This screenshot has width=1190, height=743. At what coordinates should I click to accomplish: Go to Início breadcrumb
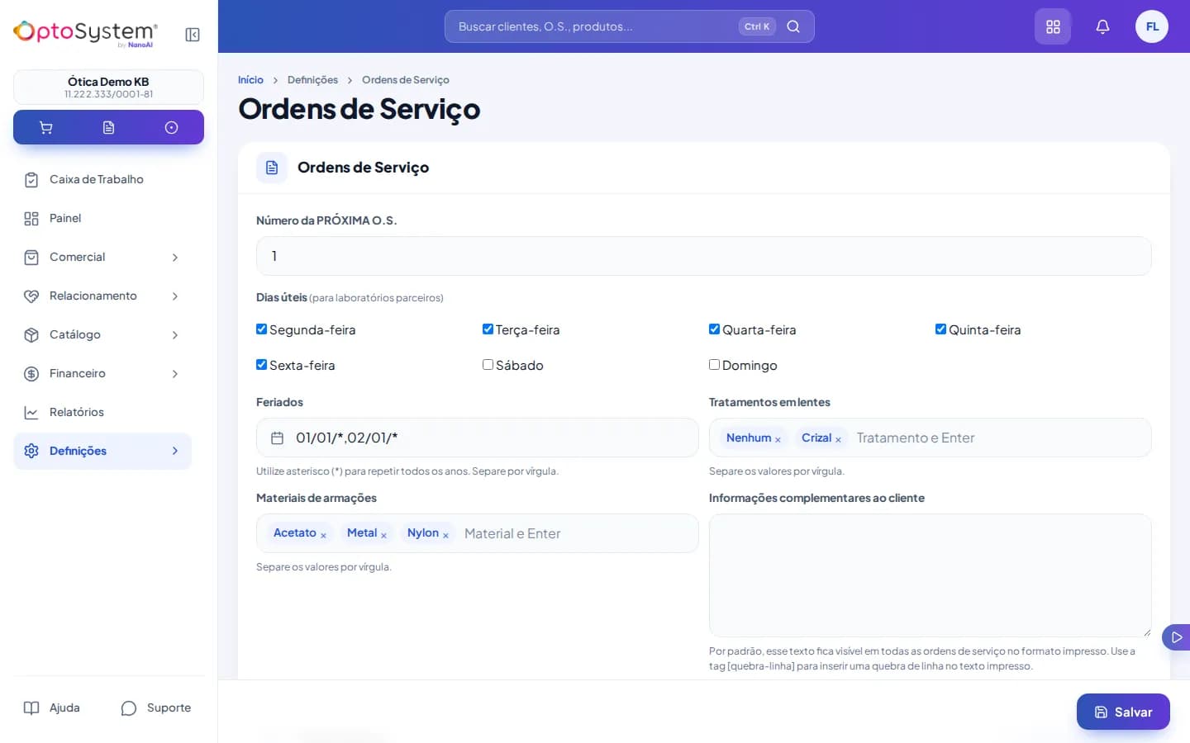pos(250,80)
